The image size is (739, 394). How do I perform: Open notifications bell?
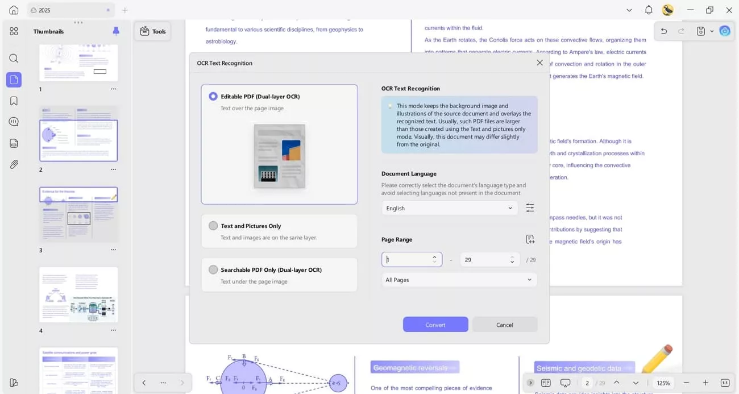pyautogui.click(x=649, y=10)
